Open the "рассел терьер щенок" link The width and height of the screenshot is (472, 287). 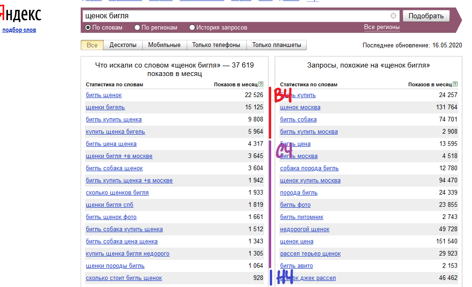tap(310, 254)
